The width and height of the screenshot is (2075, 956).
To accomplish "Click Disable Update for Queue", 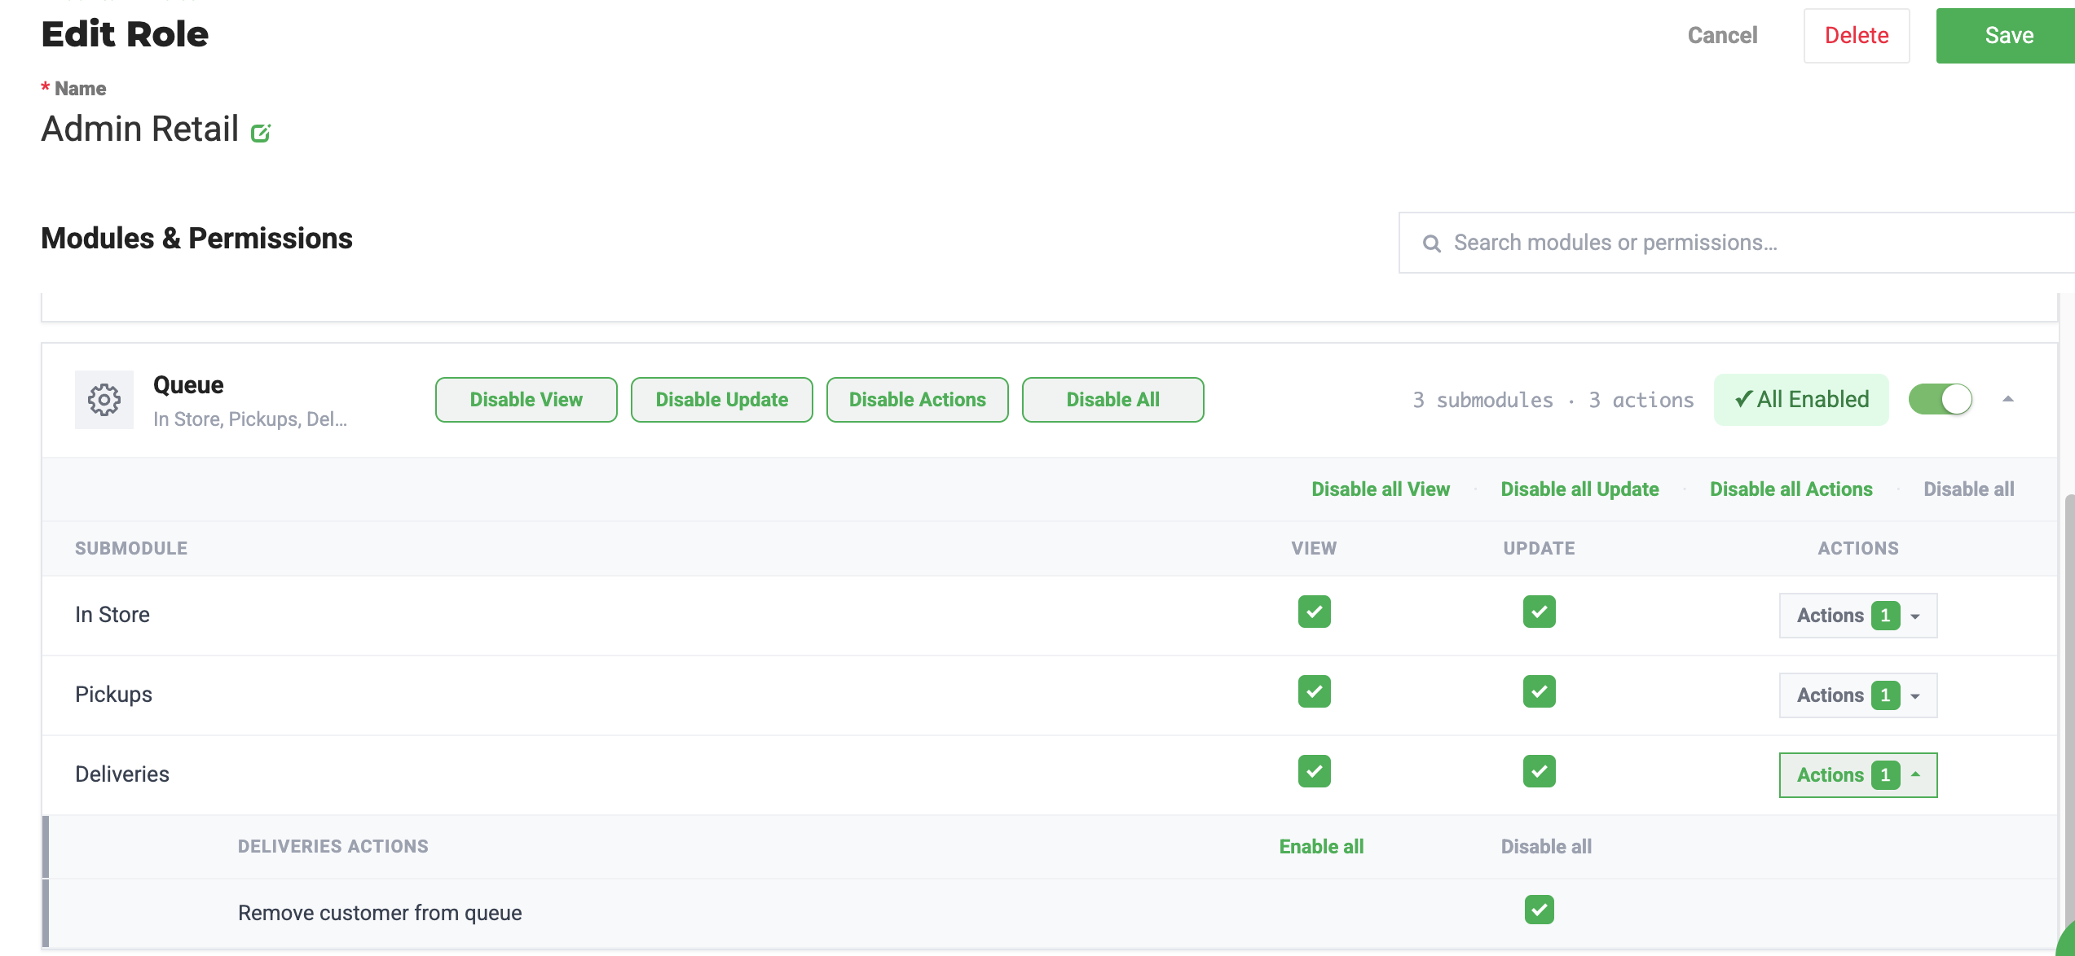I will tap(722, 400).
